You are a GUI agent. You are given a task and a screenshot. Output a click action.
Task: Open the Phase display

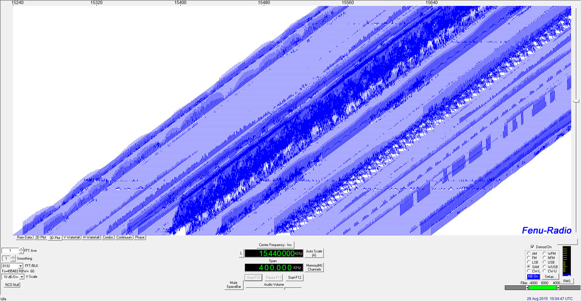click(139, 237)
